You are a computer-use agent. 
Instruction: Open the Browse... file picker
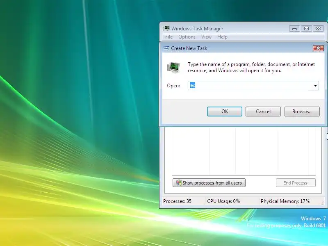(x=302, y=112)
